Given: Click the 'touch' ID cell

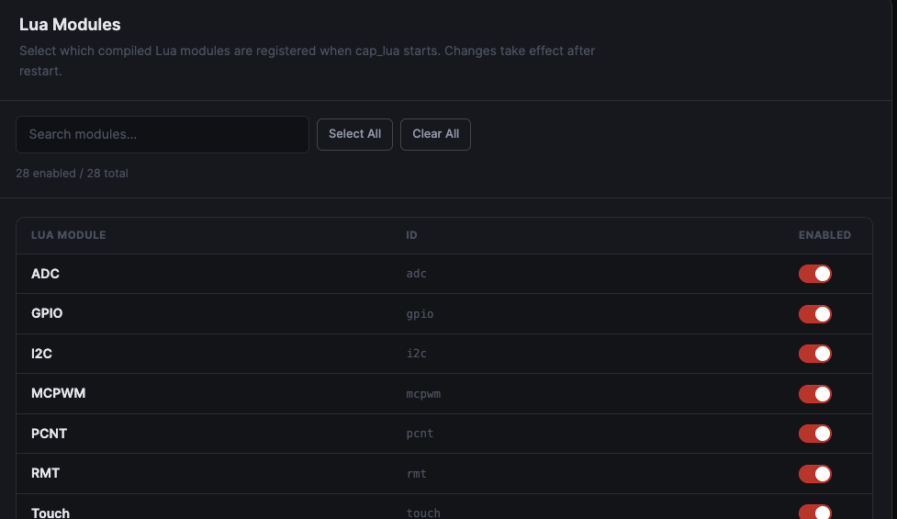Looking at the screenshot, I should click(x=423, y=513).
